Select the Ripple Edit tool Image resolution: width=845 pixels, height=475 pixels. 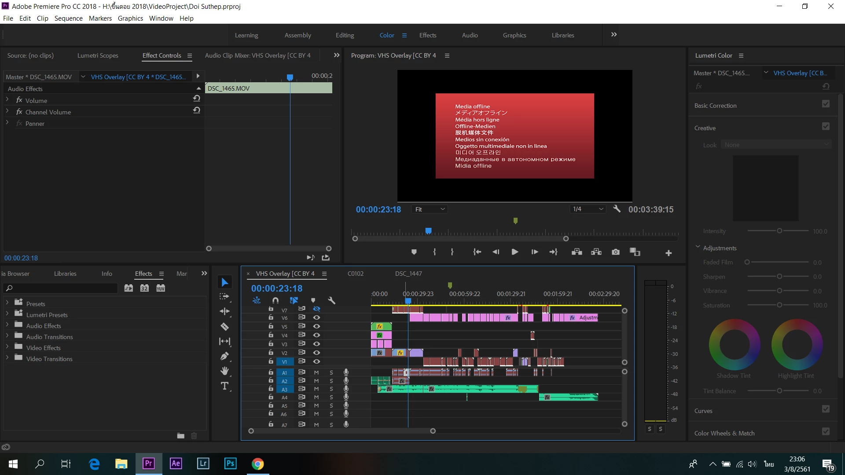224,311
